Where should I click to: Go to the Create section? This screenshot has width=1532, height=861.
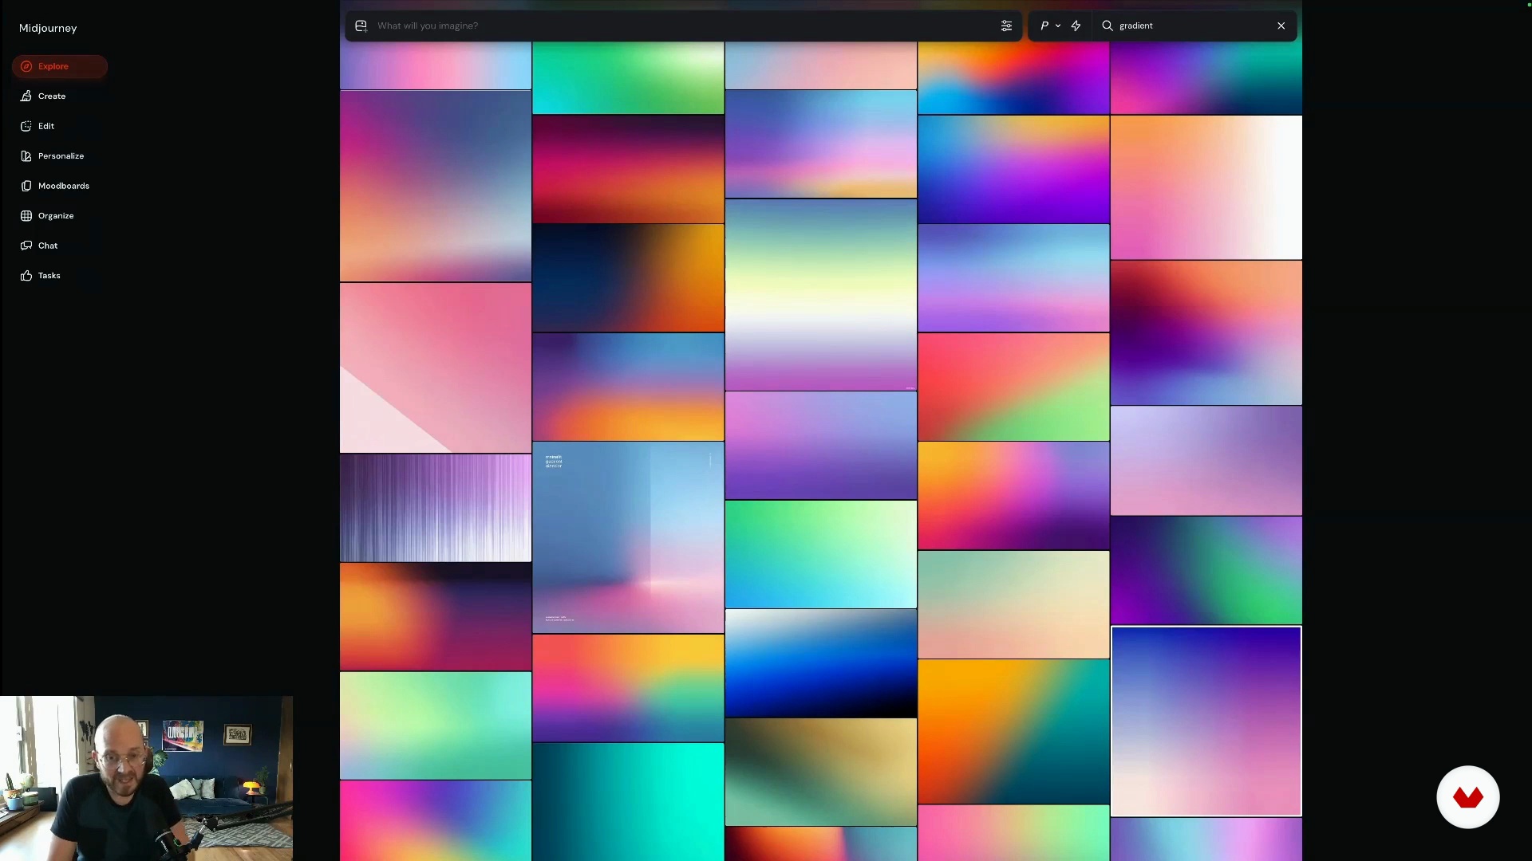pyautogui.click(x=52, y=96)
